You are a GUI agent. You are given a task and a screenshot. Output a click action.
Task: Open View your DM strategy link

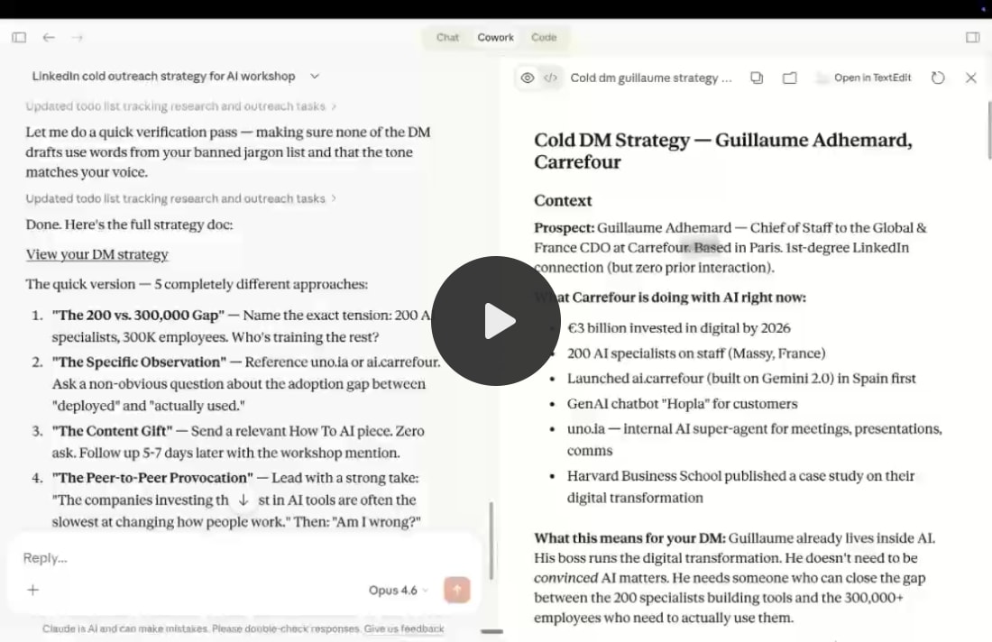96,254
